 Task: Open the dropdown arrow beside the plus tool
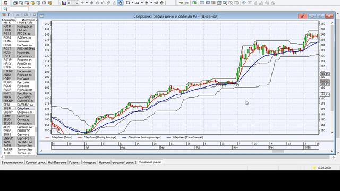(x=87, y=3)
